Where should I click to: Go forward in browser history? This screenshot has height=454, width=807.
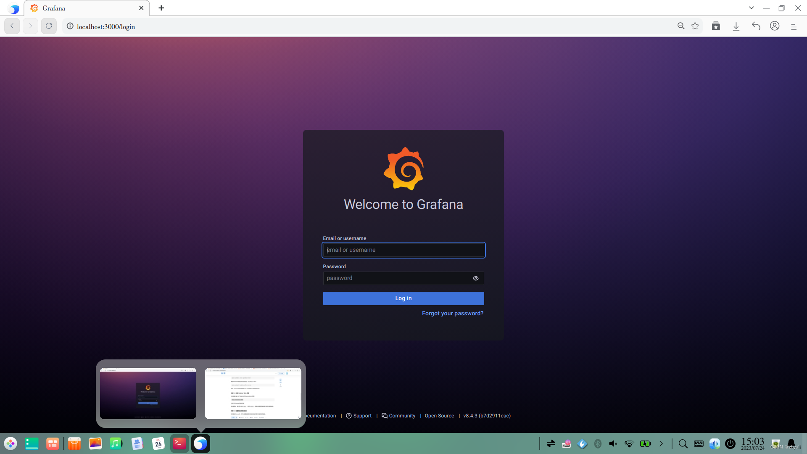click(x=30, y=26)
